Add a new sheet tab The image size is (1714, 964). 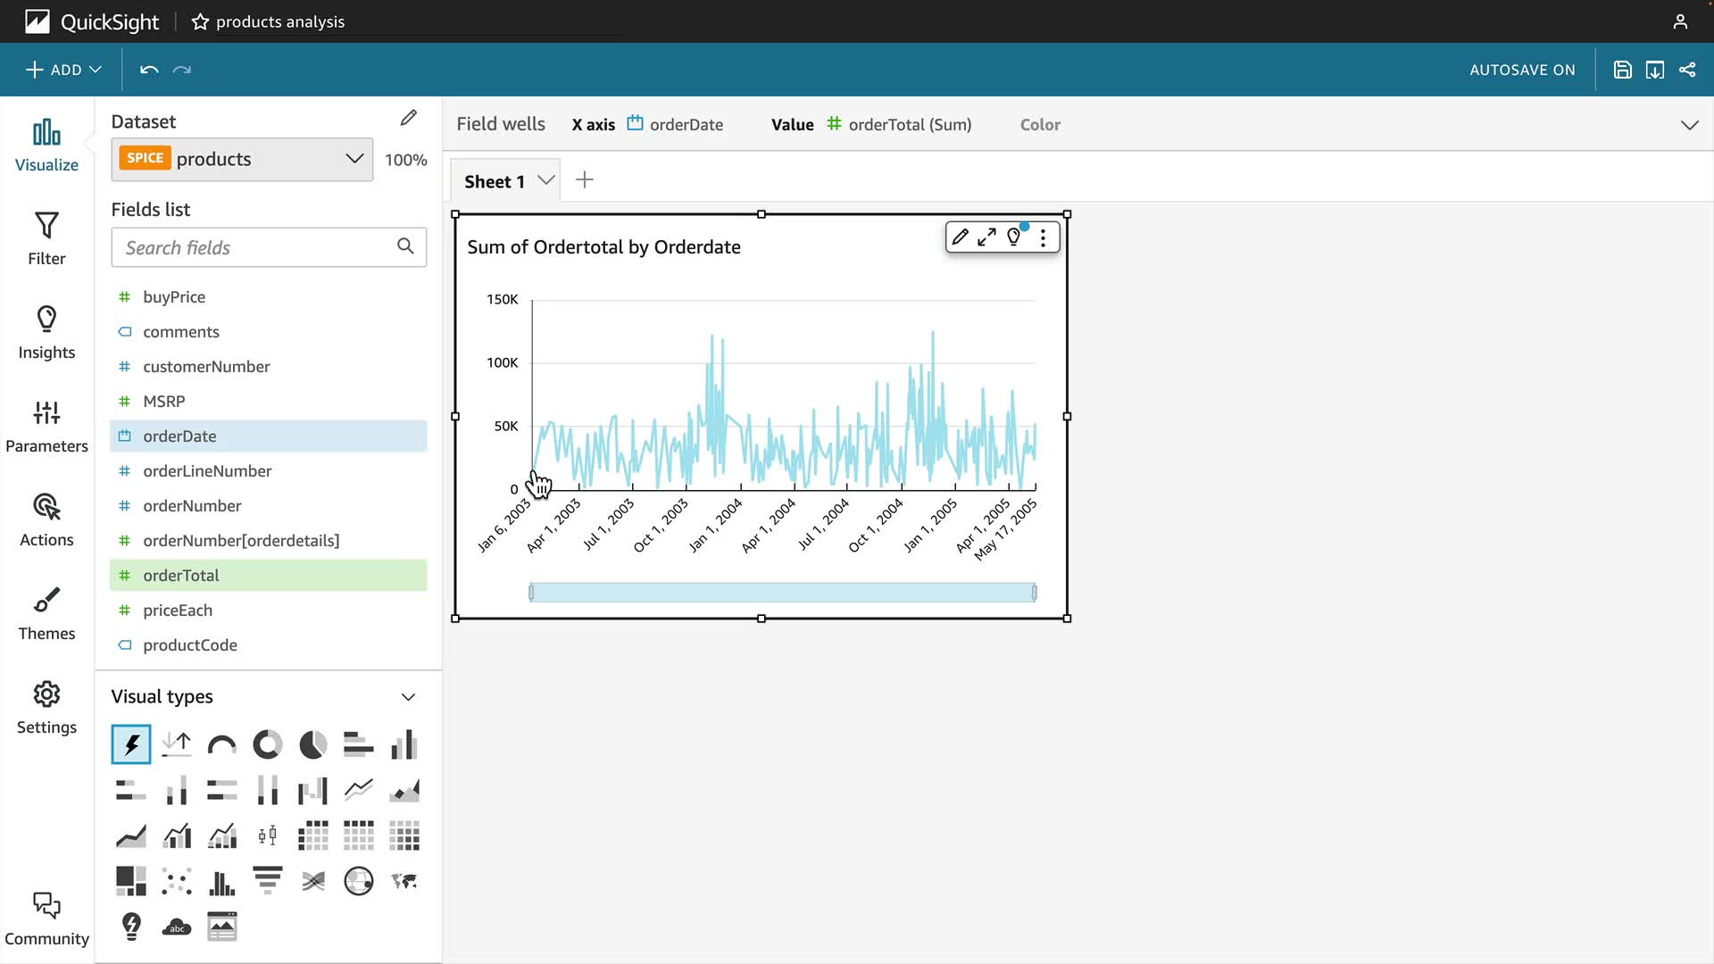tap(585, 180)
